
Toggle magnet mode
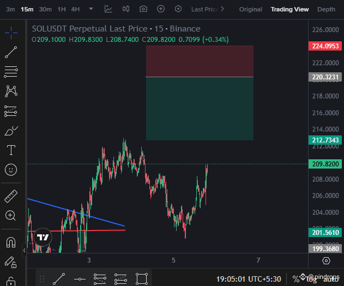[x=11, y=243]
